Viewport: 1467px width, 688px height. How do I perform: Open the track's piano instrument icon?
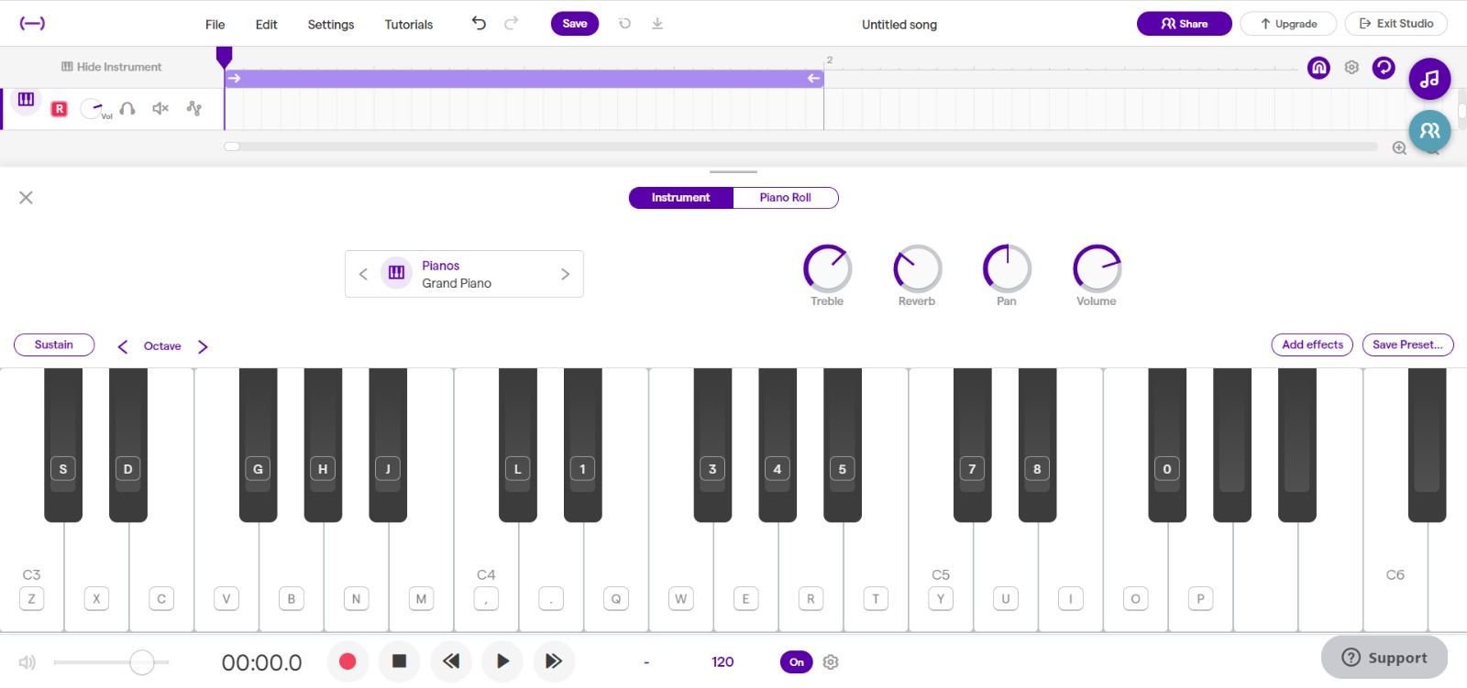point(26,100)
